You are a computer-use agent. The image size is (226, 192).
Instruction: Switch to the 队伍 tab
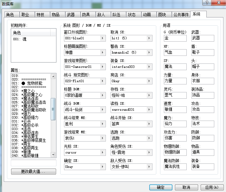[x=119, y=15]
